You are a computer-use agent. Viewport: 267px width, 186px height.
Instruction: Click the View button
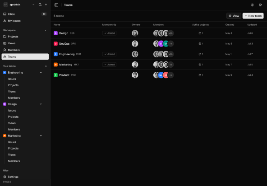(x=234, y=16)
